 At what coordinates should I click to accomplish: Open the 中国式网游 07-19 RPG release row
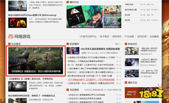click(x=142, y=4)
